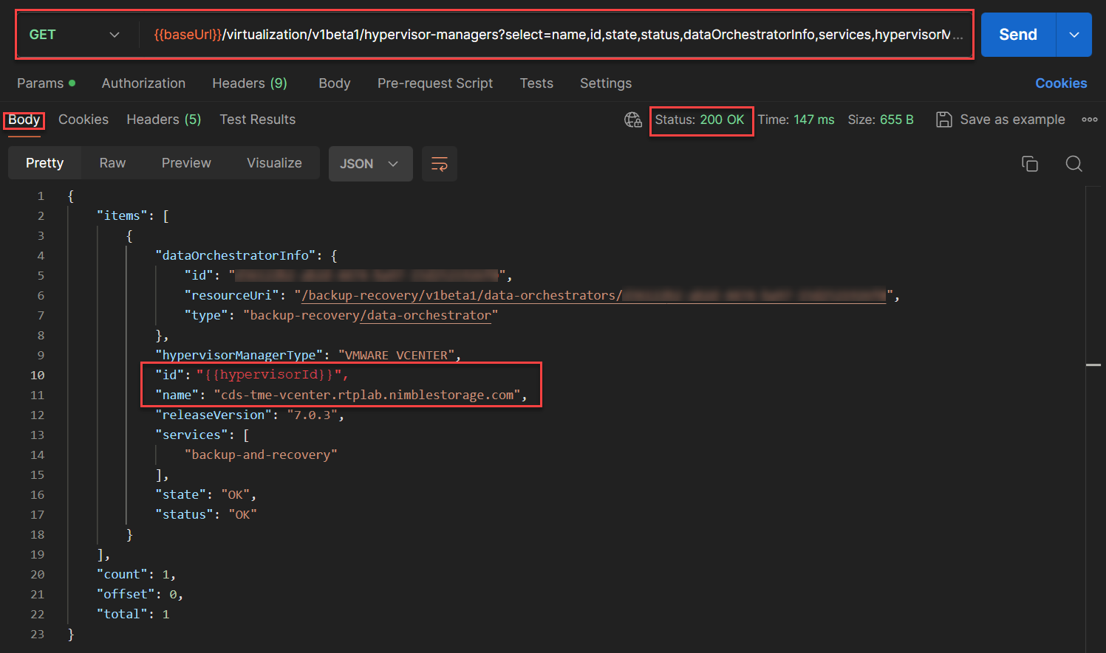This screenshot has height=653, width=1106.
Task: Click the "count" line
Action: pyautogui.click(x=136, y=574)
